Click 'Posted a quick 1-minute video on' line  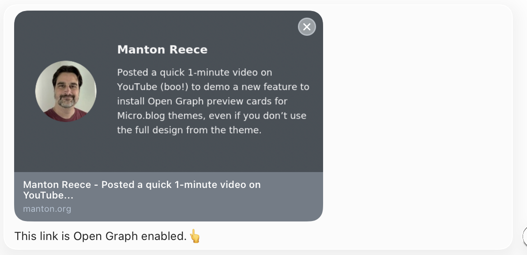[x=194, y=72]
